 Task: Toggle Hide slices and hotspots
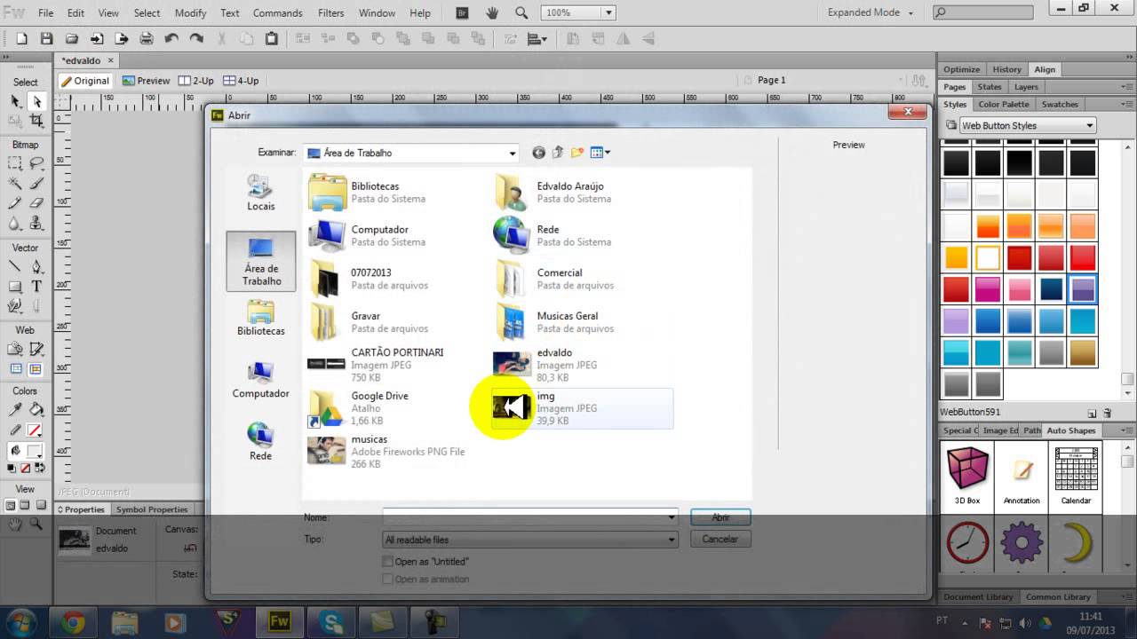[15, 369]
